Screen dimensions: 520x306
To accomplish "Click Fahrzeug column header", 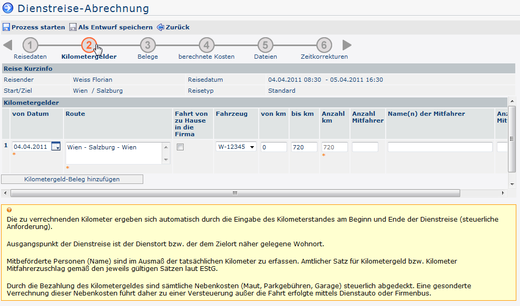I will point(231,114).
